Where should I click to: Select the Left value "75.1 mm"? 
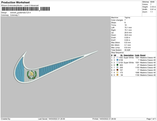[128, 28]
